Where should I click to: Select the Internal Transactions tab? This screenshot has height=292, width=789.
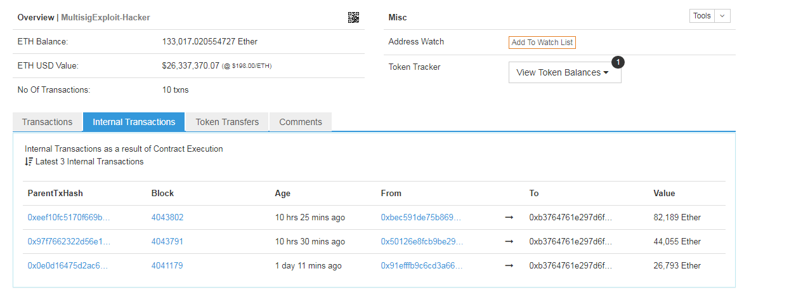click(x=134, y=122)
